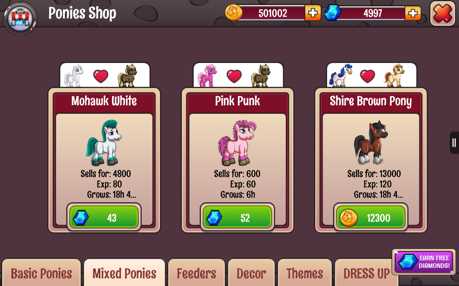
Task: Buy Shire Brown Pony for 12300 coins
Action: [x=371, y=217]
